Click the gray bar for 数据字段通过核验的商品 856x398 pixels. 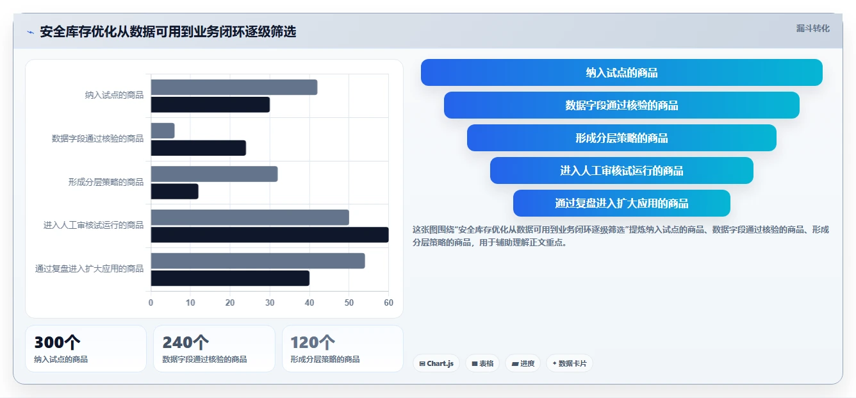163,131
